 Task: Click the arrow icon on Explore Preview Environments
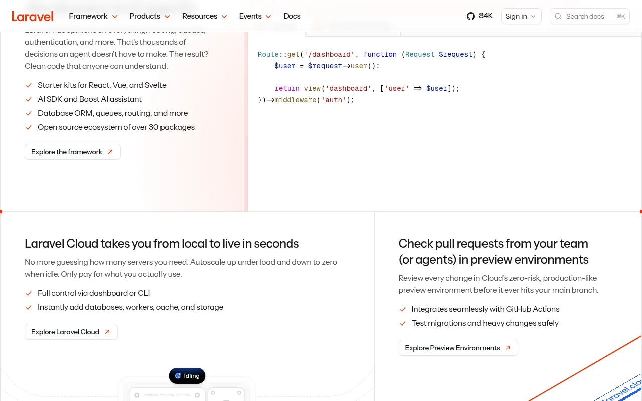click(x=508, y=348)
